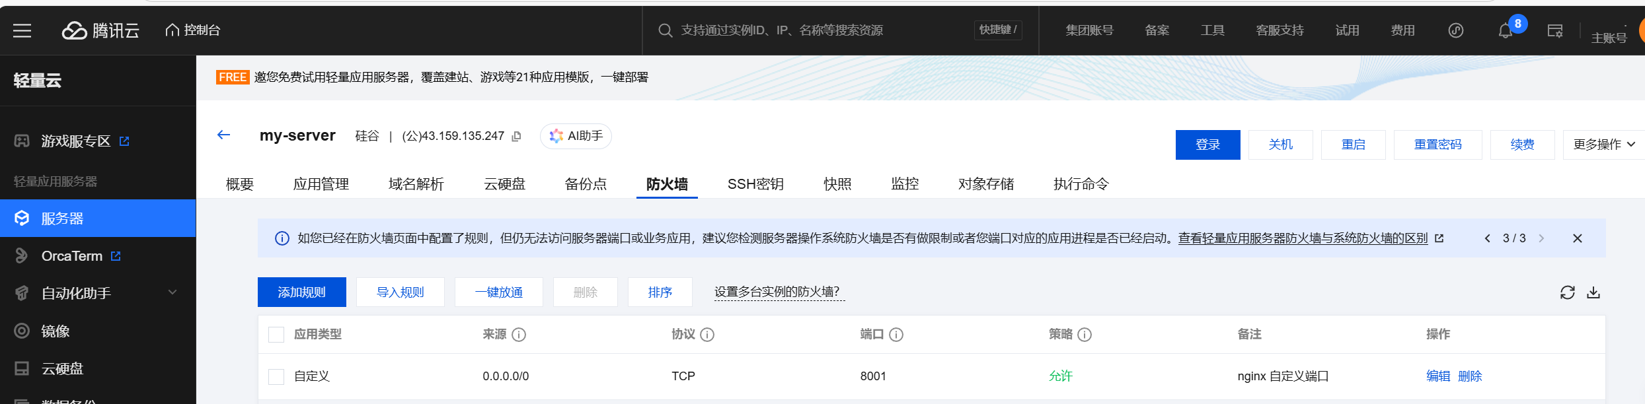Click the Tencent Cloud logo
Image resolution: width=1645 pixels, height=404 pixels.
pyautogui.click(x=100, y=30)
